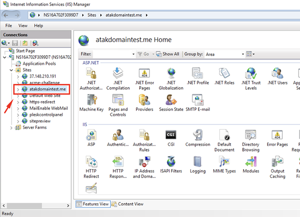Open .NET Compilation feature

pos(118,79)
